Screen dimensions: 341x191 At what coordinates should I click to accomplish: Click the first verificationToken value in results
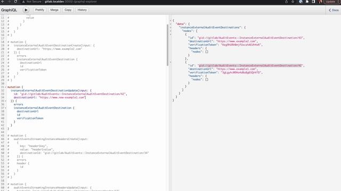(x=241, y=45)
